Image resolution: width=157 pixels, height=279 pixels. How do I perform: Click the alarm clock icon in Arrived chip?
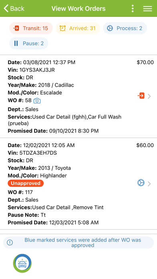click(62, 28)
